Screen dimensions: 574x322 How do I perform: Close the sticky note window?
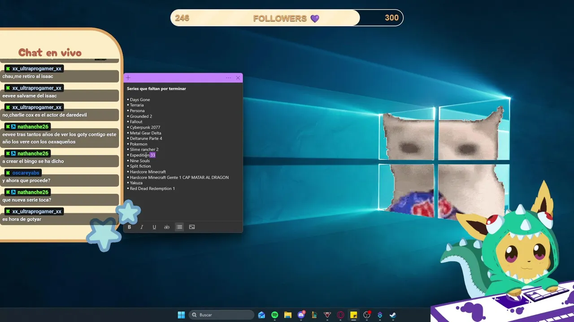click(238, 78)
